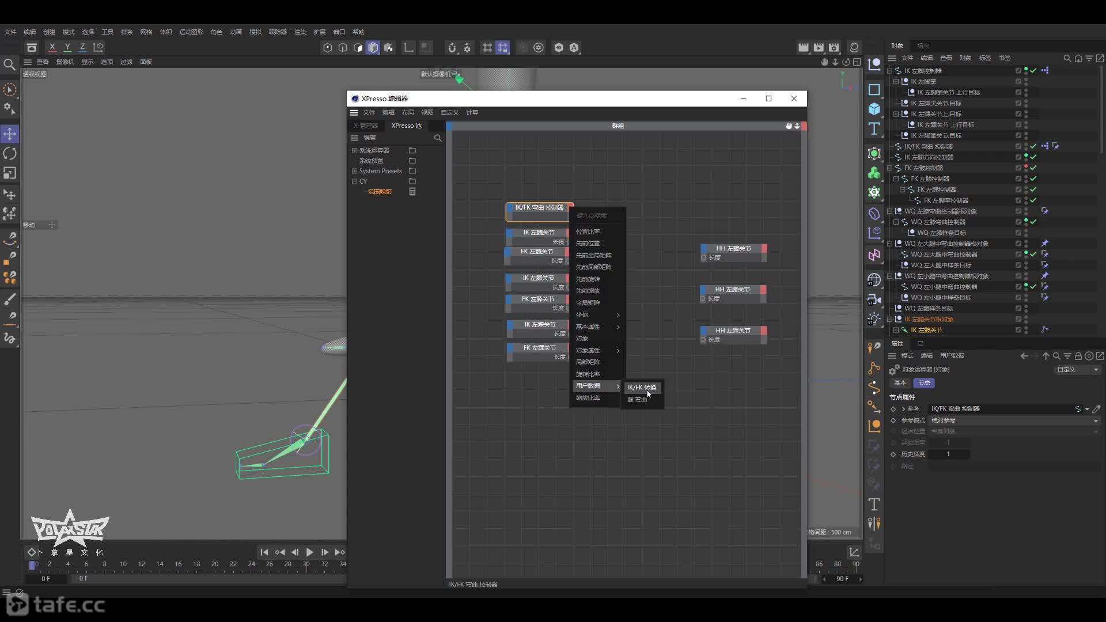Toggle green check on FK 左髋控制器 row
This screenshot has width=1106, height=622.
click(x=1033, y=168)
